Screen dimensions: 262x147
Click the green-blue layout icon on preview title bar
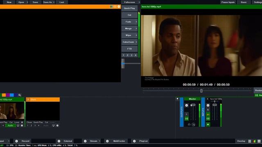click(111, 7)
